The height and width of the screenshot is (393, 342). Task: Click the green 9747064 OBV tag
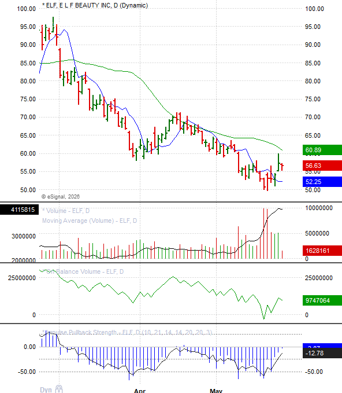point(322,300)
